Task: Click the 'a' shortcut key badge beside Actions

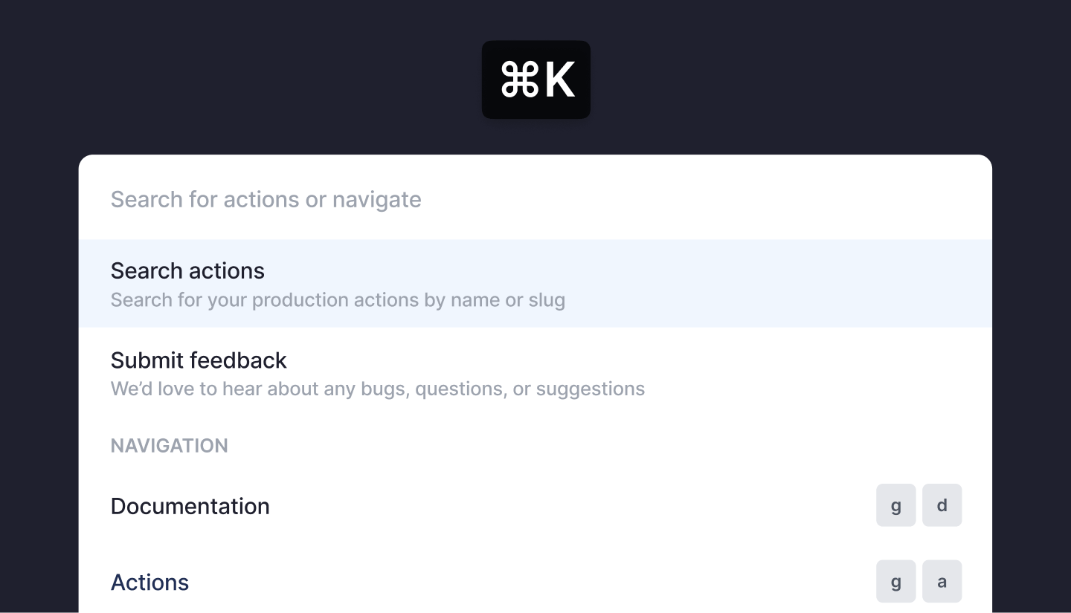Action: (x=942, y=581)
